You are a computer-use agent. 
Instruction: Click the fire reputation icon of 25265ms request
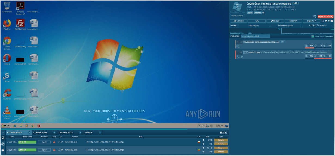pyautogui.click(x=54, y=150)
